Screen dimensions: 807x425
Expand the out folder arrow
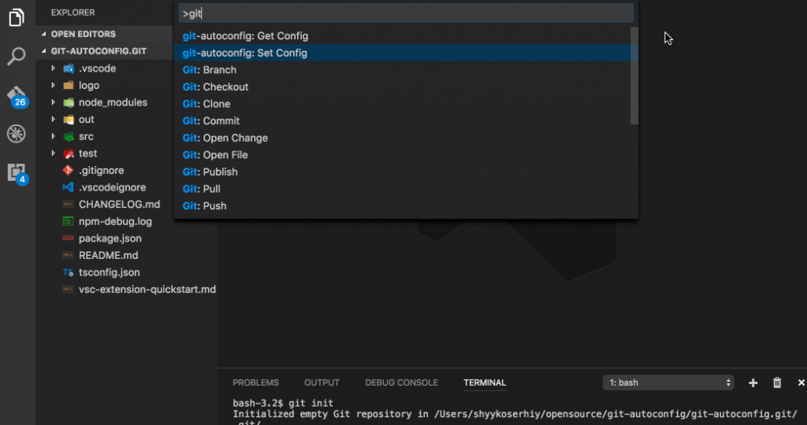[x=53, y=119]
